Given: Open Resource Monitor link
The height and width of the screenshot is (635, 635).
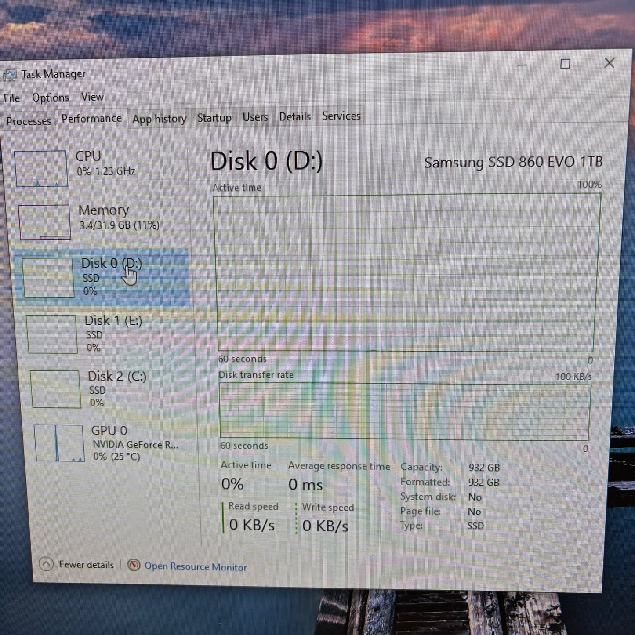Looking at the screenshot, I should [x=195, y=567].
